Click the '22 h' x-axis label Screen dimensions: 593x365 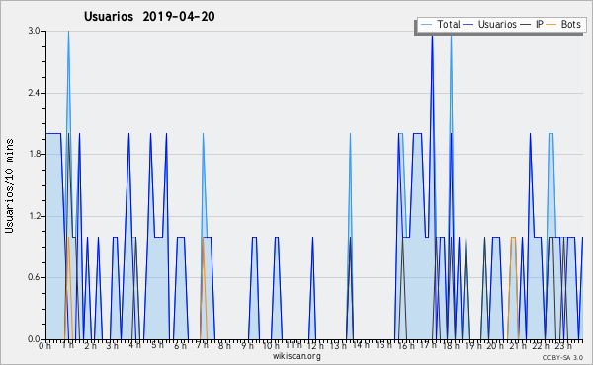(x=542, y=345)
